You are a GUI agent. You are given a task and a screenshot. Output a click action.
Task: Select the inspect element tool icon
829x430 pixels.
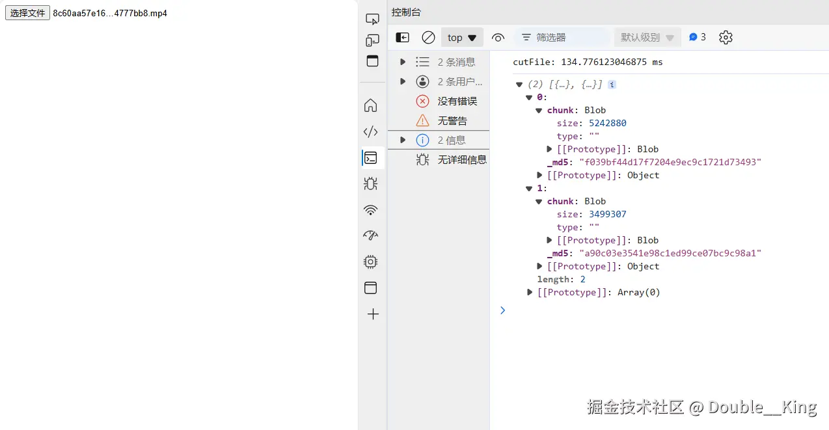(372, 19)
